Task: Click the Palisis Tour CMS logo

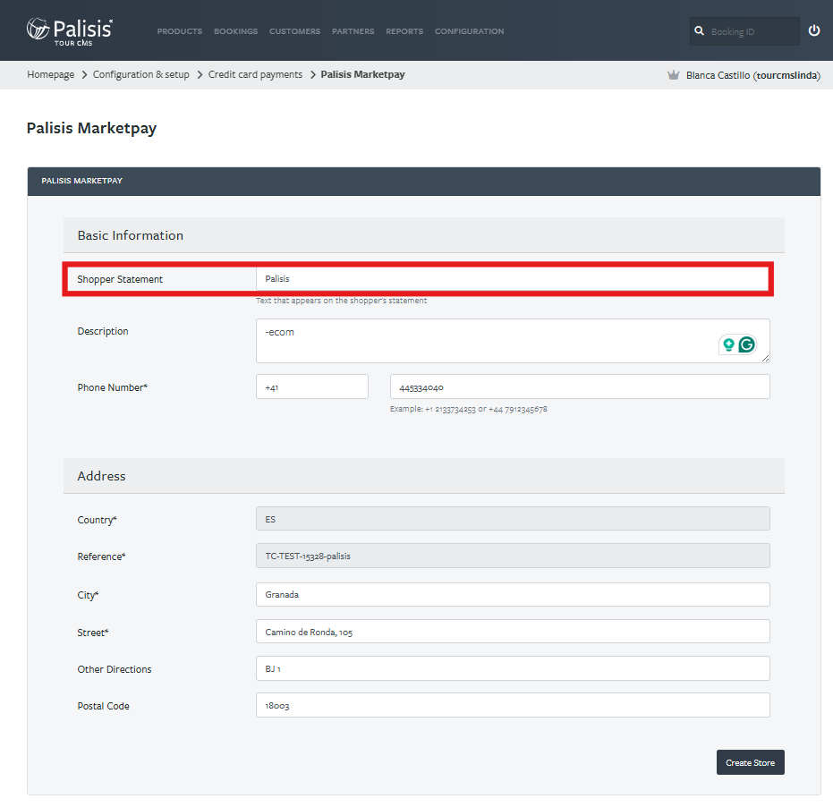Action: 70,31
